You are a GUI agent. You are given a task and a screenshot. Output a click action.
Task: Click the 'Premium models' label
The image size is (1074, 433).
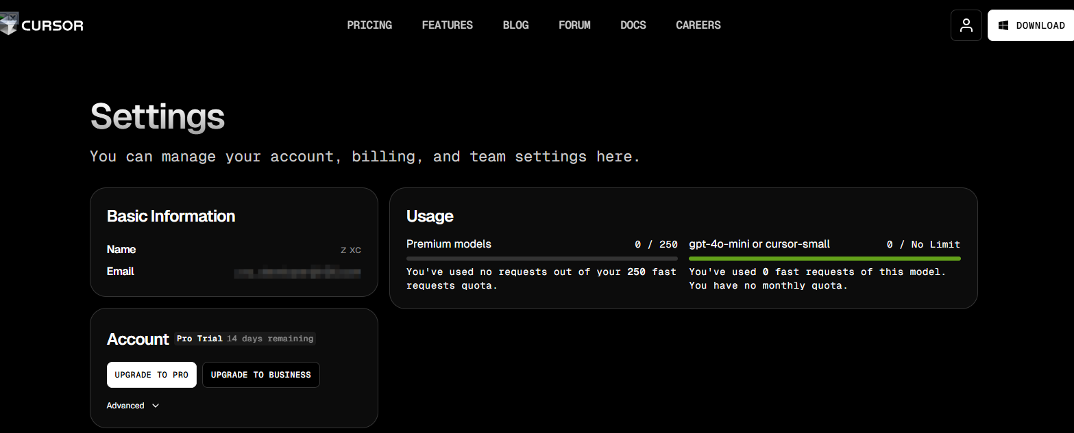pos(449,244)
